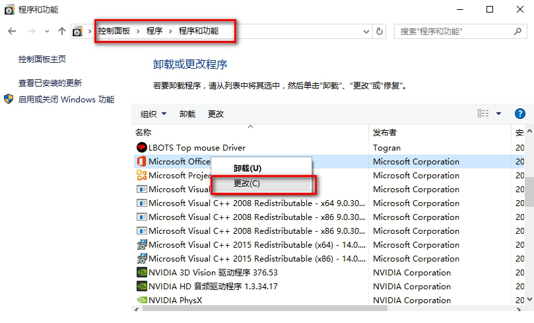
Task: Go up one folder level
Action: click(x=61, y=31)
